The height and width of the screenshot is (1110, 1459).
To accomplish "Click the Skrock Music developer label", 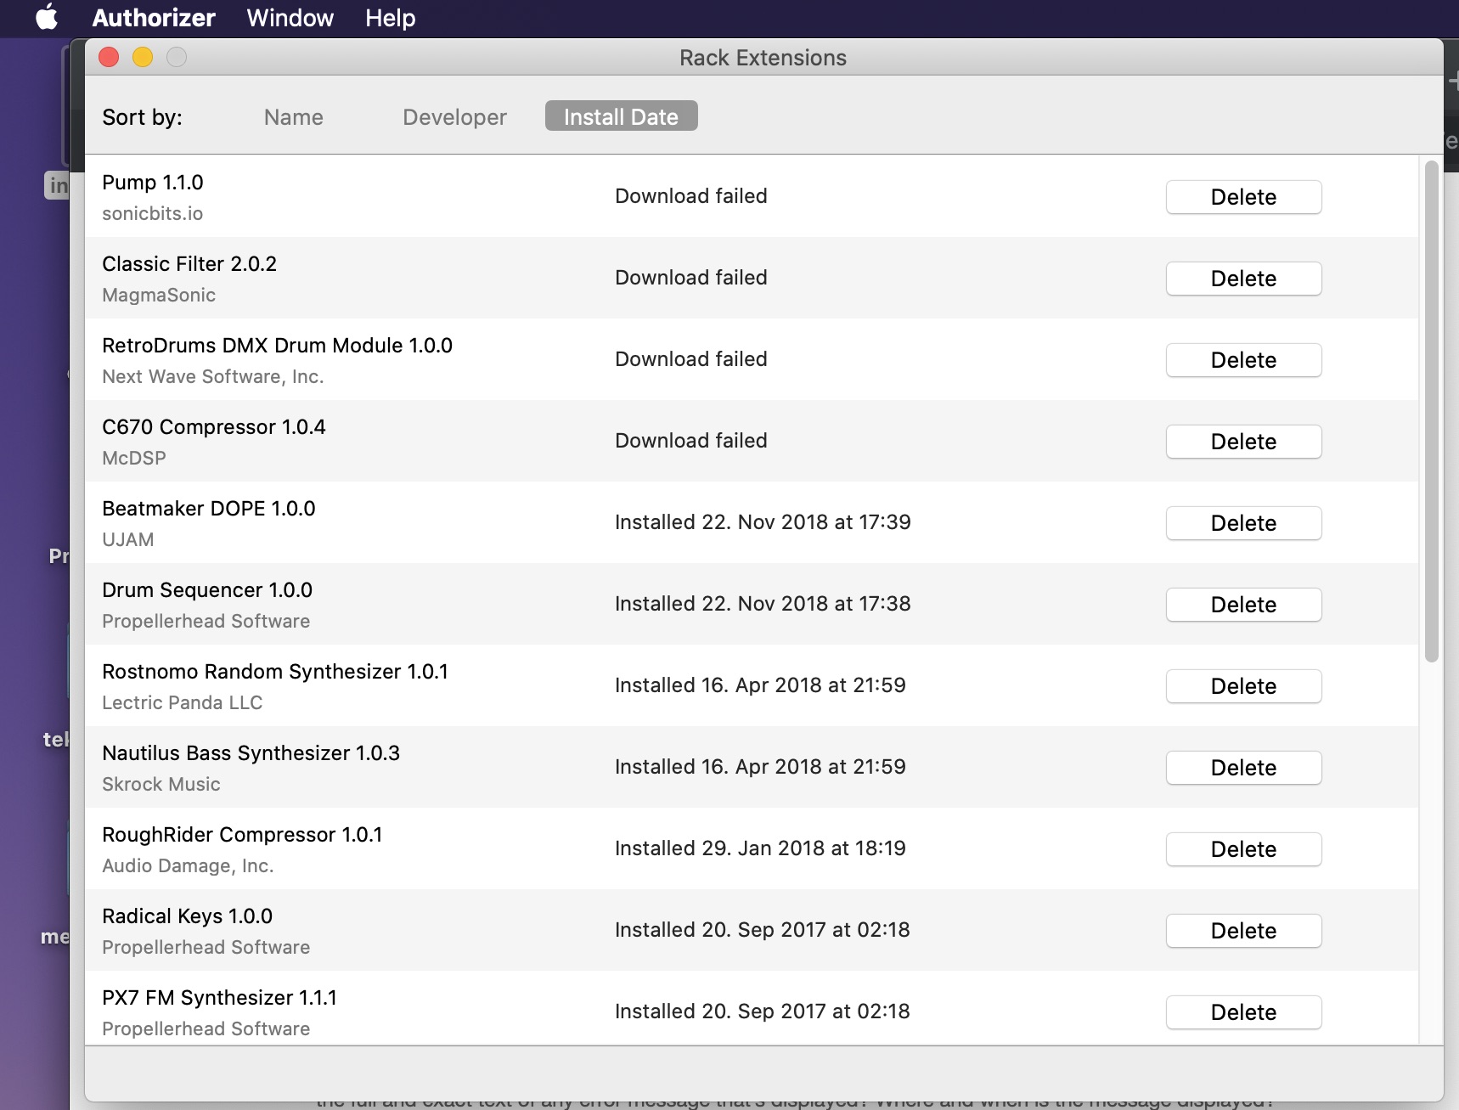I will pyautogui.click(x=161, y=784).
